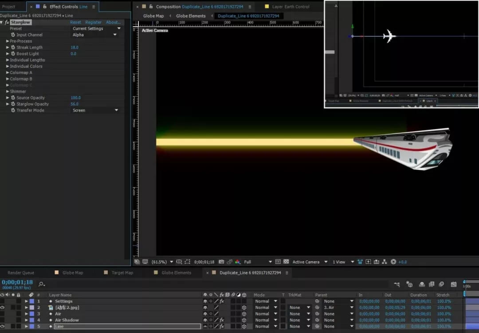This screenshot has height=333, width=479.
Task: Click the Starglow Opacity stopwatch icon
Action: click(13, 104)
